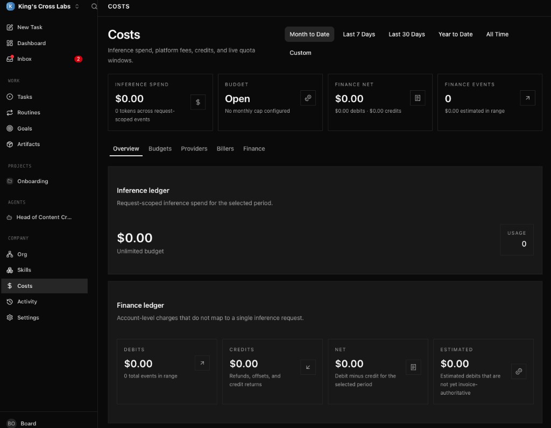551x428 pixels.
Task: Open Tasks label in sidebar
Action: 25,97
